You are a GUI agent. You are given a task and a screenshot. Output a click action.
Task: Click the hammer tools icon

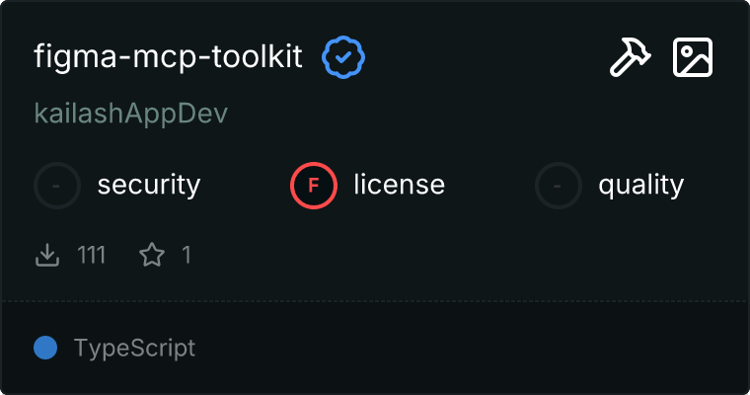click(627, 58)
